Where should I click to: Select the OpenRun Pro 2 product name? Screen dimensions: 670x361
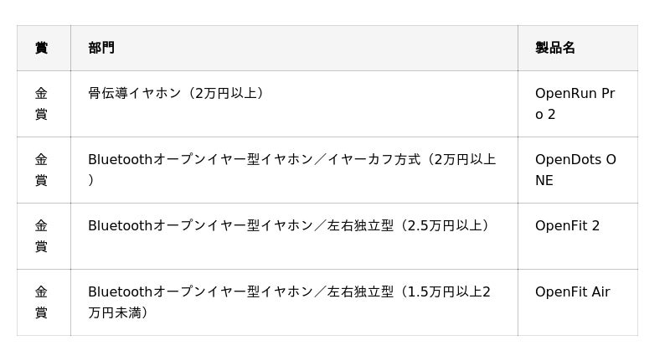click(x=575, y=104)
